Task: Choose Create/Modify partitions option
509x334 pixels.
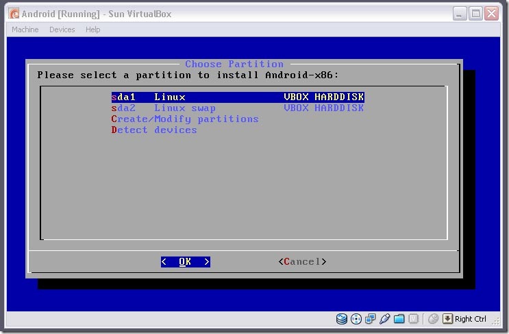Action: (185, 119)
